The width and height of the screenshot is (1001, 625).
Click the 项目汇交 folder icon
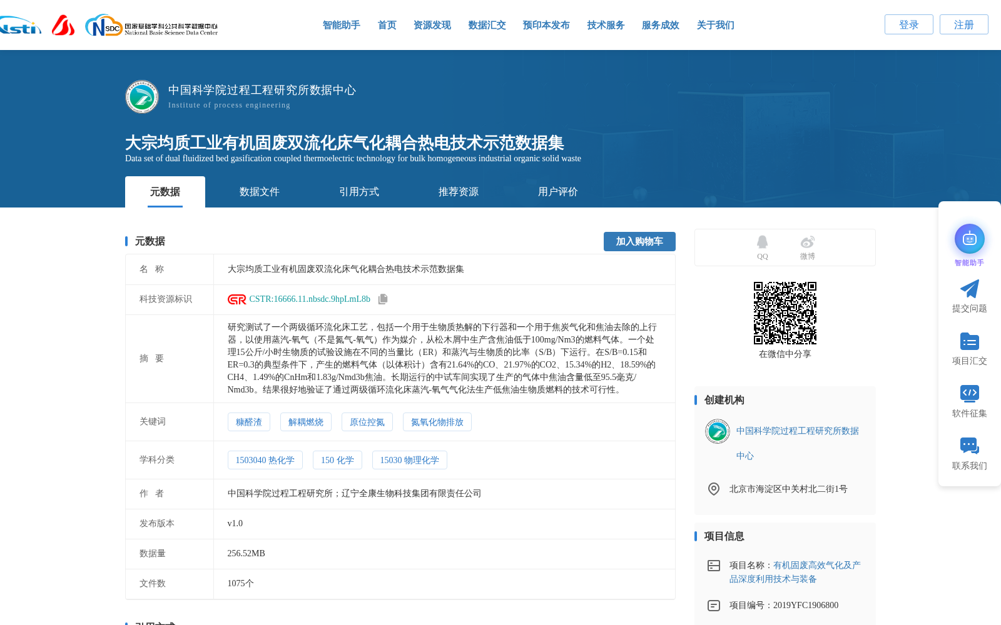[x=970, y=341]
